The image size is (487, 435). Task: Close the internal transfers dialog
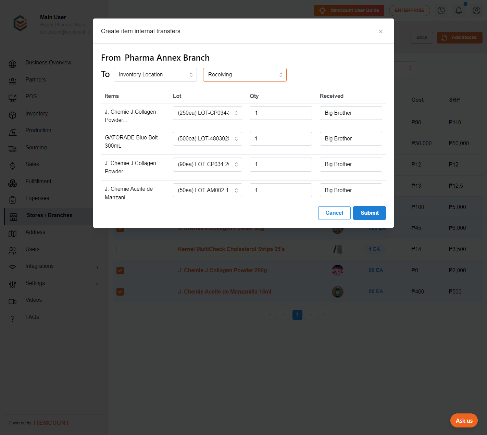(x=381, y=32)
